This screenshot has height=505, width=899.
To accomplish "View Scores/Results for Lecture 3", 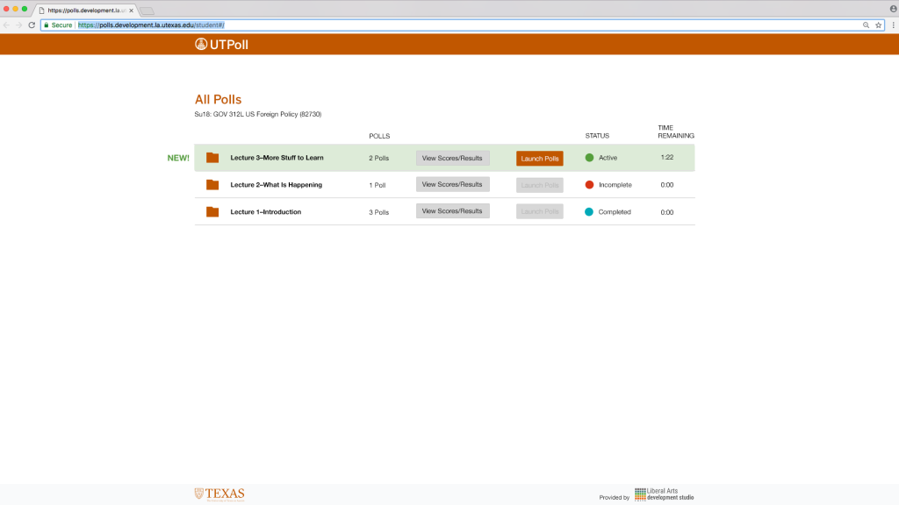I will [x=452, y=159].
